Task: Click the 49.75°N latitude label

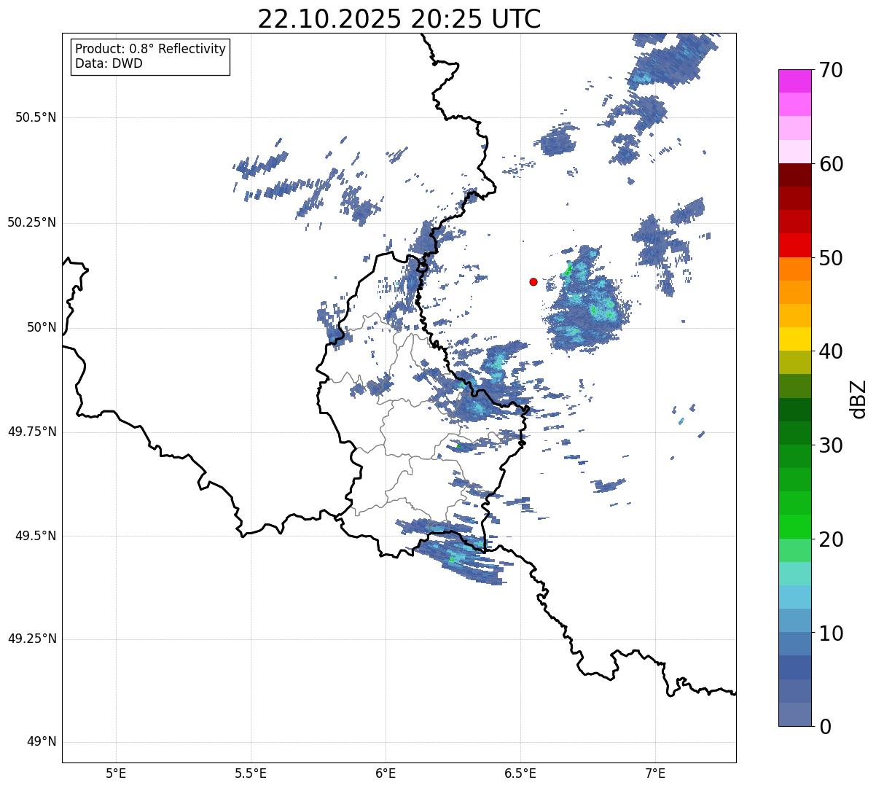Action: click(x=31, y=432)
